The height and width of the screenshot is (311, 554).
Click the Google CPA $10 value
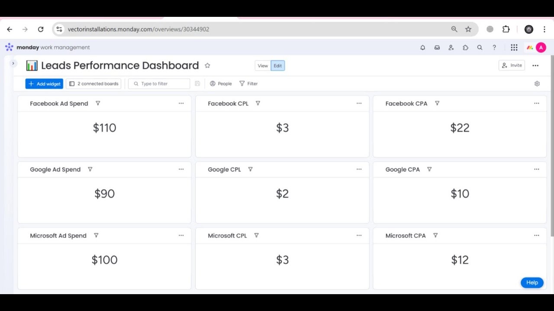coord(460,194)
